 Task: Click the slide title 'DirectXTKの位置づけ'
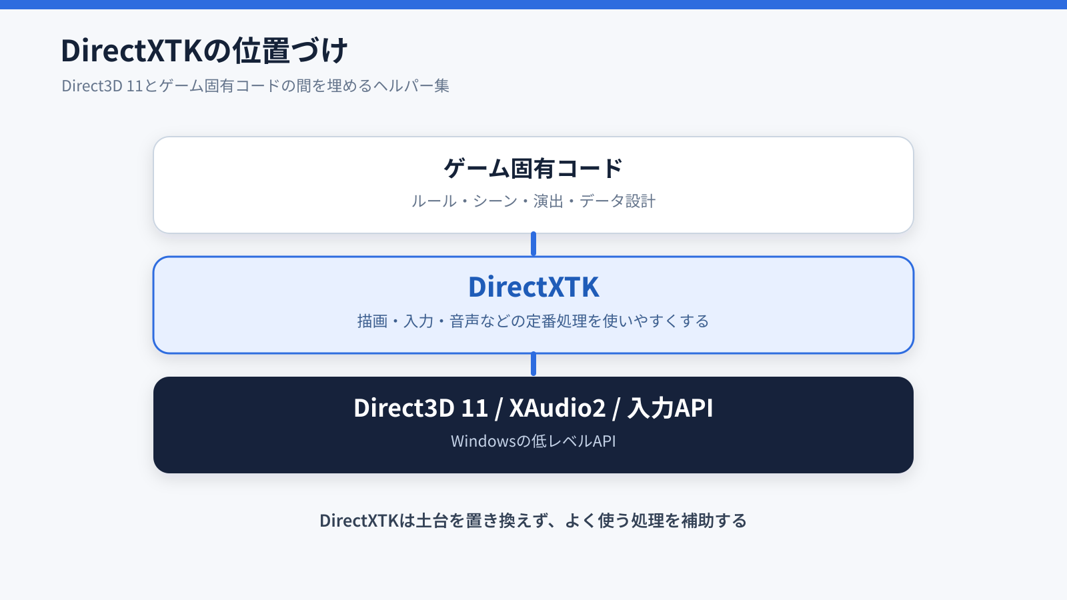[x=204, y=51]
